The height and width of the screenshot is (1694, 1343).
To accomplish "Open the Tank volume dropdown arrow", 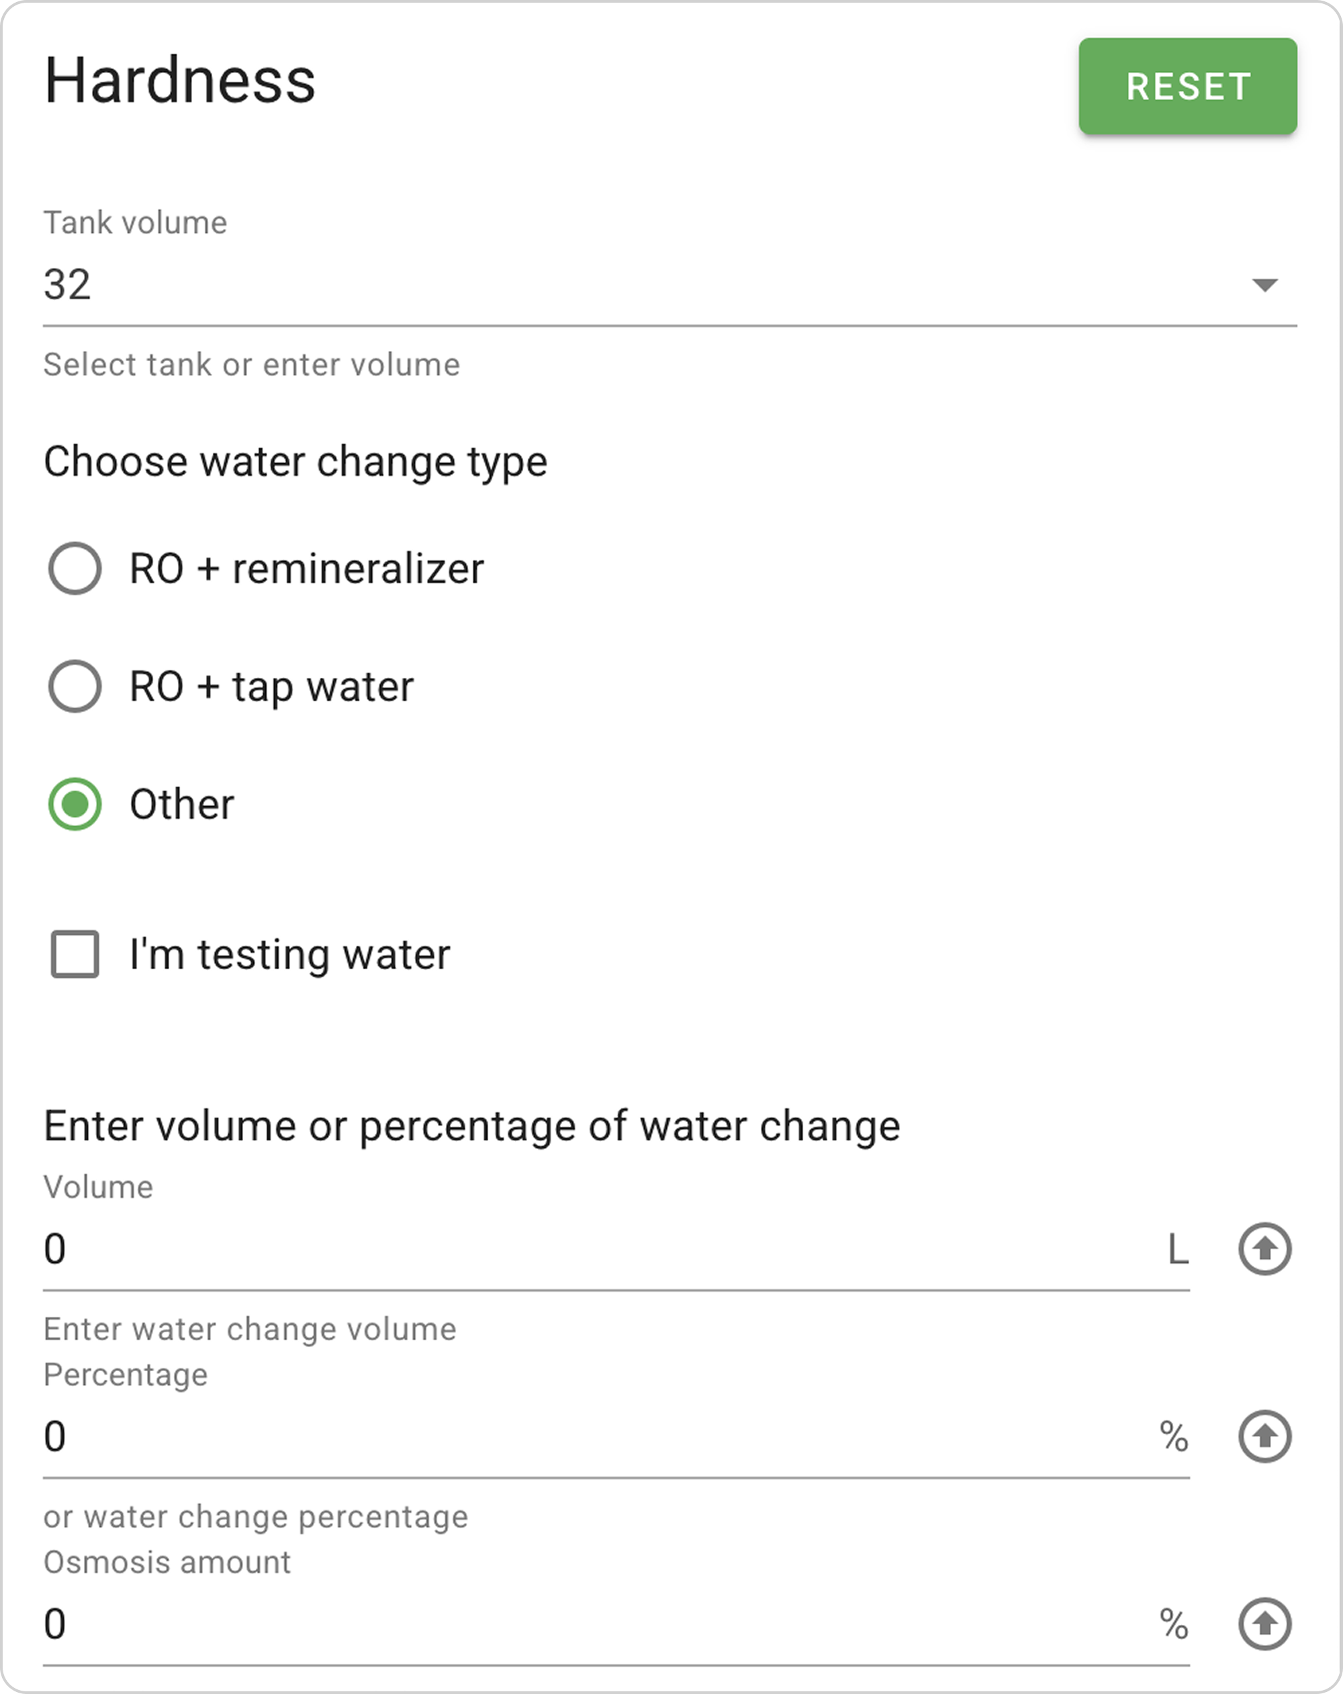I will [1264, 285].
